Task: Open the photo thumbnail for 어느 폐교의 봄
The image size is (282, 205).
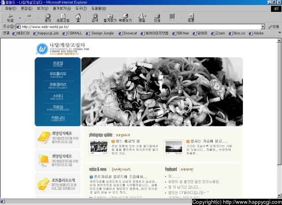Action: coord(99,147)
